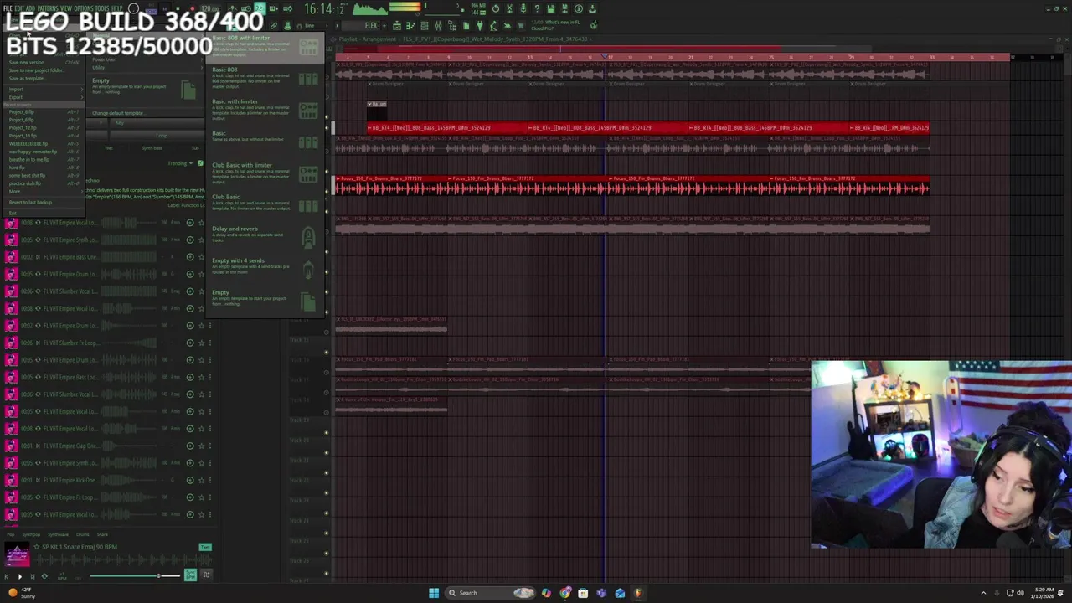The width and height of the screenshot is (1072, 603).
Task: Open the PATTERNS menu
Action: pyautogui.click(x=48, y=8)
